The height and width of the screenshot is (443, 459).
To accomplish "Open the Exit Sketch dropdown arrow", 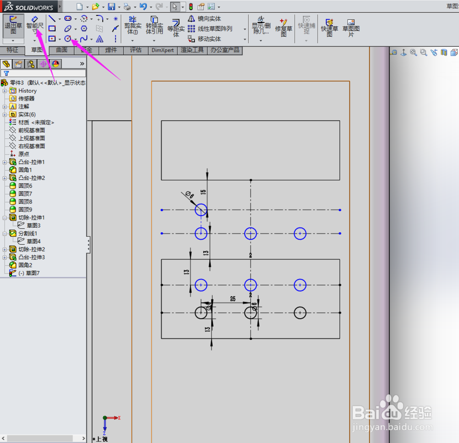I will (x=13, y=41).
